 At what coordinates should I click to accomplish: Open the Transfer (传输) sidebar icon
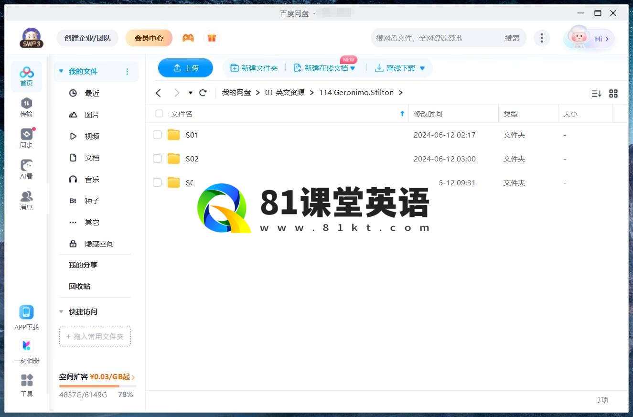pos(26,107)
